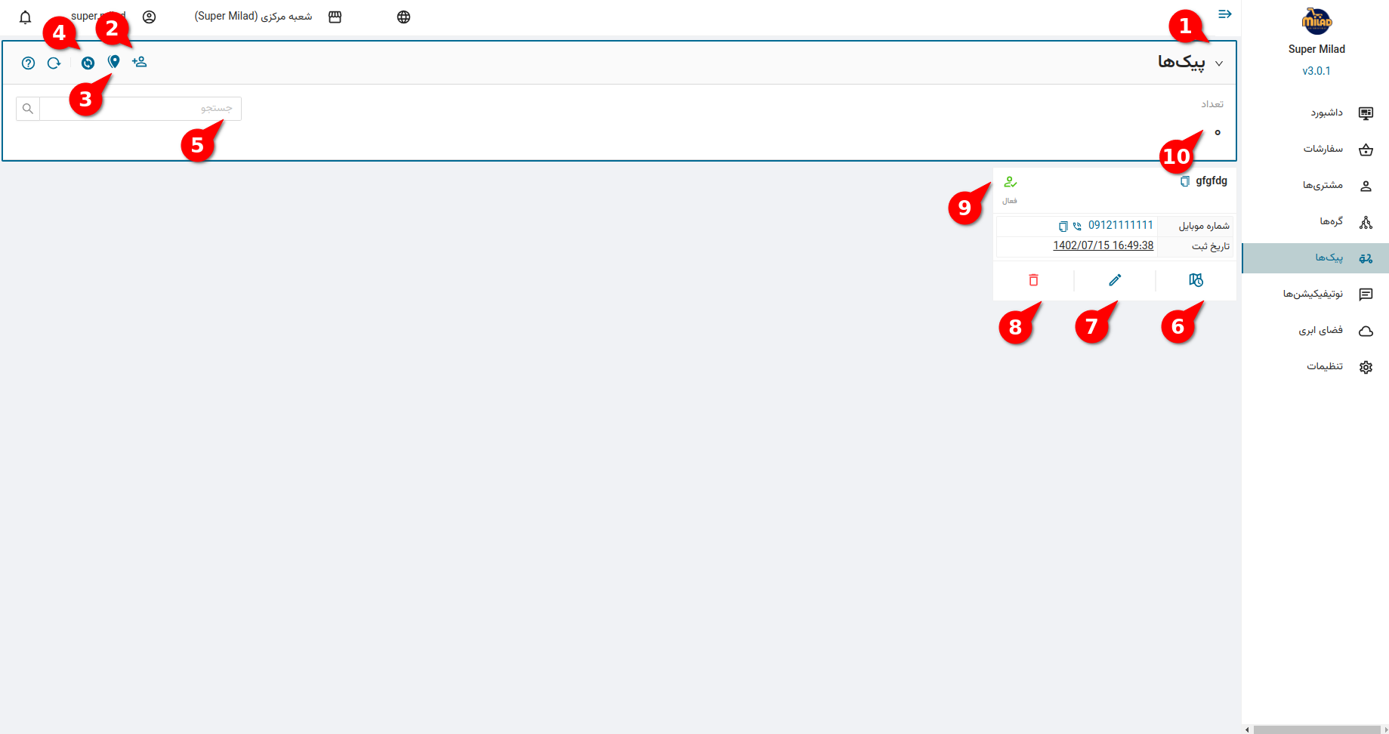Open notifications bell icon in top bar
1389x734 pixels.
point(25,17)
